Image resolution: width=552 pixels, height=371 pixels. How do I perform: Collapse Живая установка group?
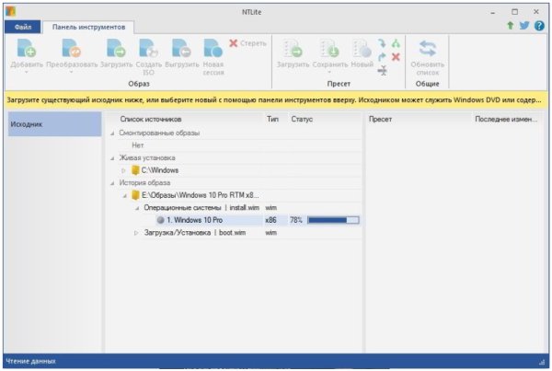click(x=112, y=158)
